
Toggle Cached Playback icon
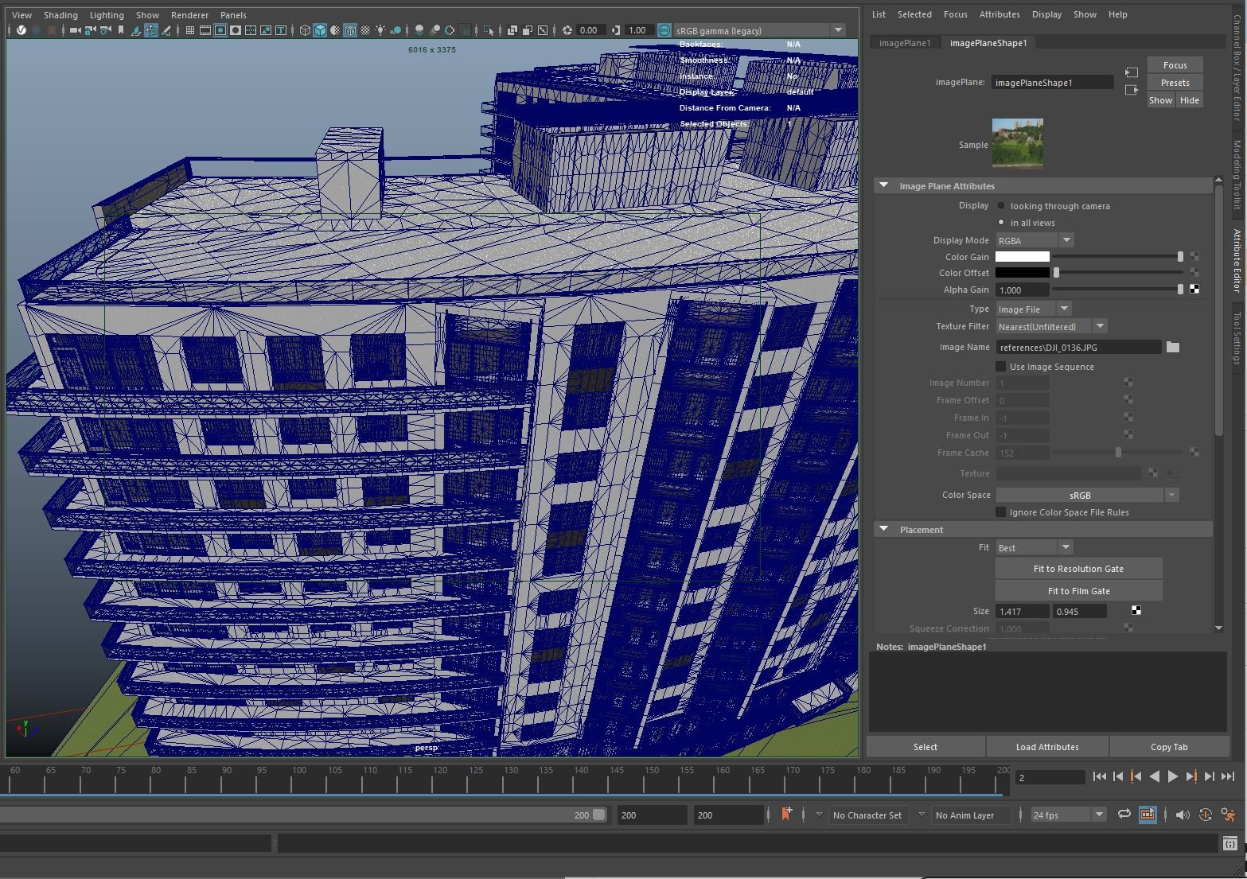pos(1148,815)
